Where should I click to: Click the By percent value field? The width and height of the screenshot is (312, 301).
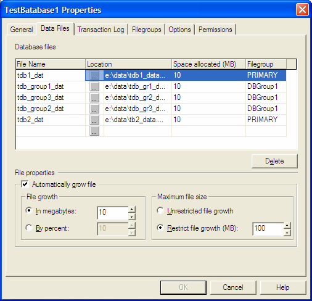[x=113, y=229]
